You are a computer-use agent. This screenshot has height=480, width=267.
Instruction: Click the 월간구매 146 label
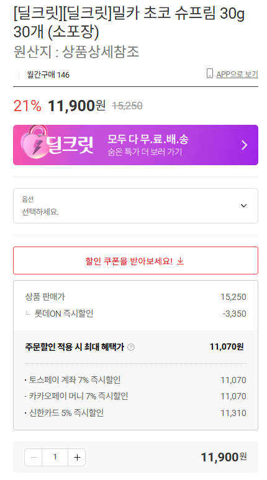[48, 75]
